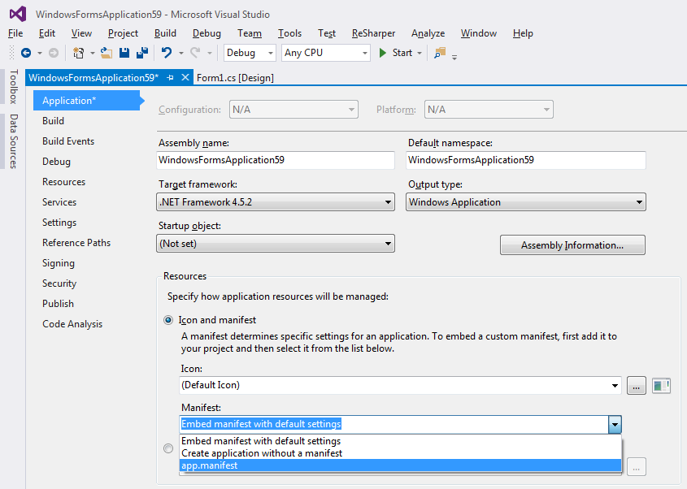Open the ReSharper menu
This screenshot has width=687, height=489.
coord(373,33)
